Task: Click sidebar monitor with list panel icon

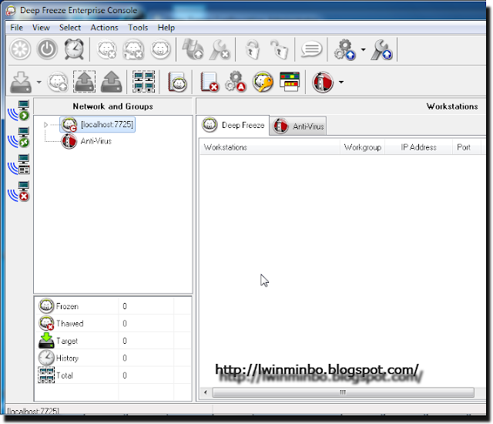Action: [19, 164]
